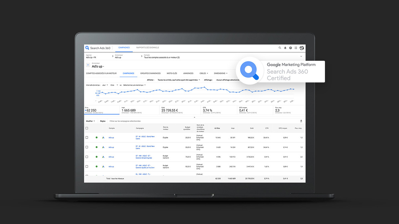Select all campaigns with the header checkbox
This screenshot has height=224, width=399.
[87, 128]
